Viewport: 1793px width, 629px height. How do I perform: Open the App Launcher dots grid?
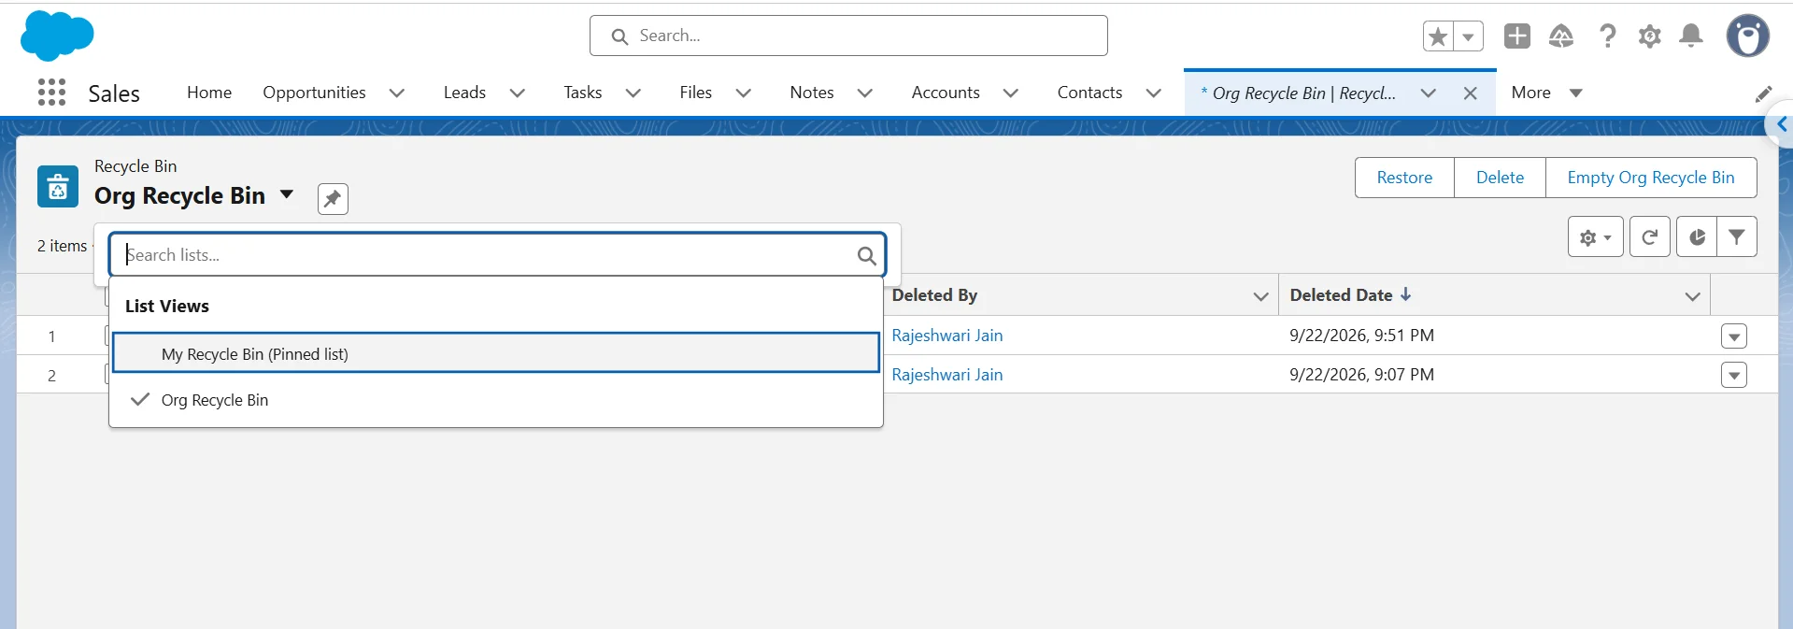click(51, 93)
